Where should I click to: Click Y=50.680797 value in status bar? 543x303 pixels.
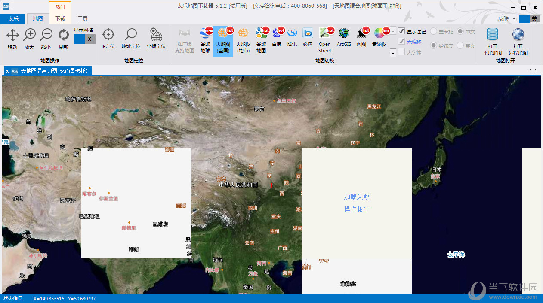tap(82, 299)
